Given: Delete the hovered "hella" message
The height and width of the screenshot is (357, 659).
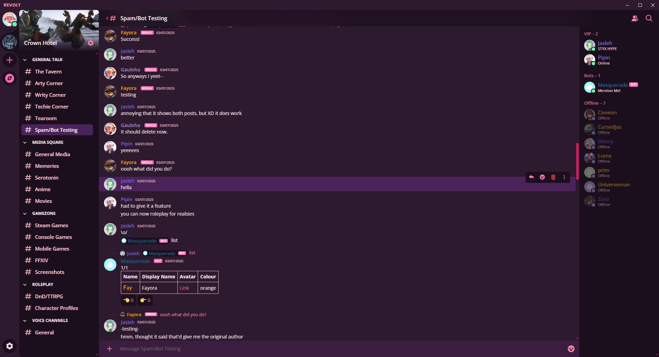Looking at the screenshot, I should 553,177.
